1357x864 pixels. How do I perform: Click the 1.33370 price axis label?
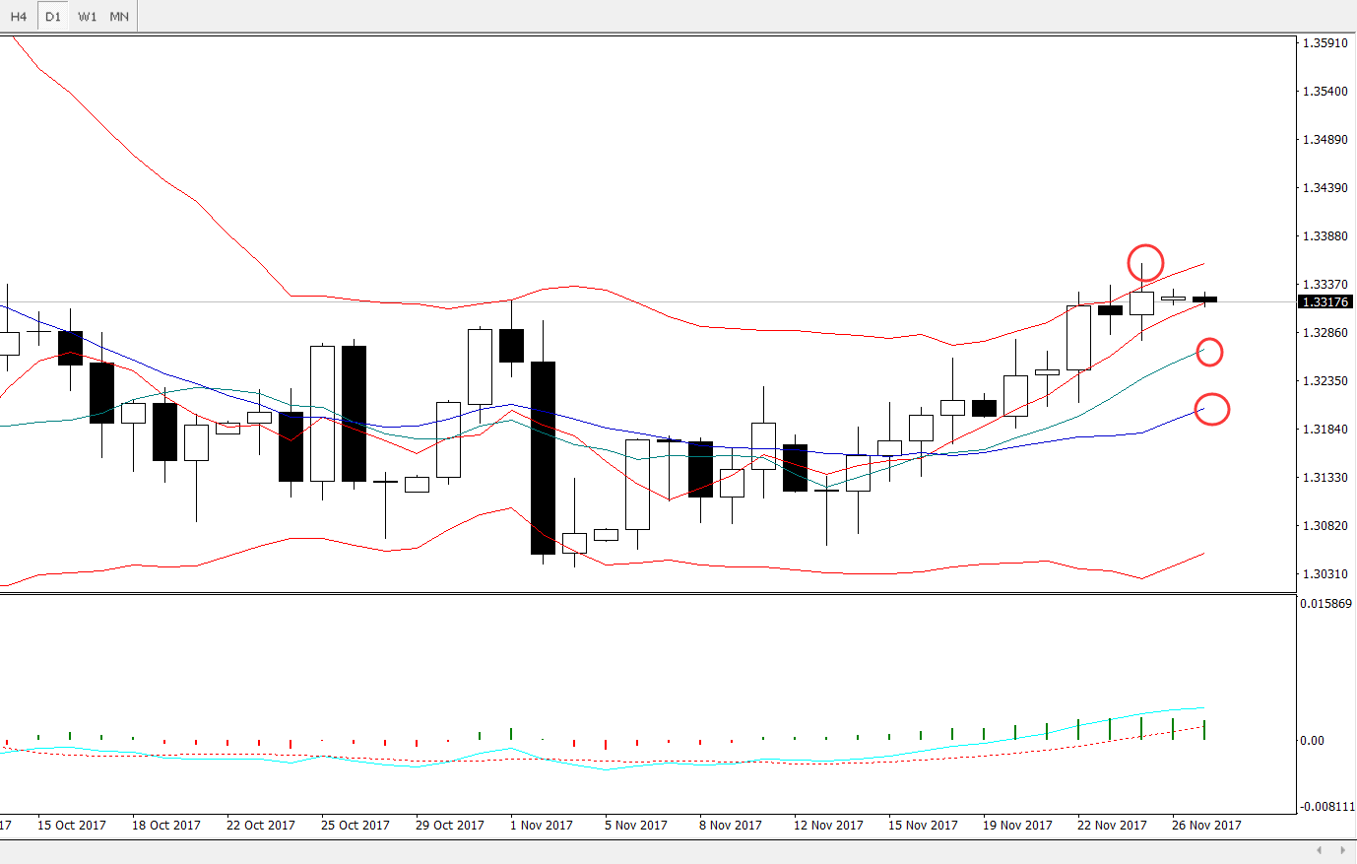point(1325,285)
